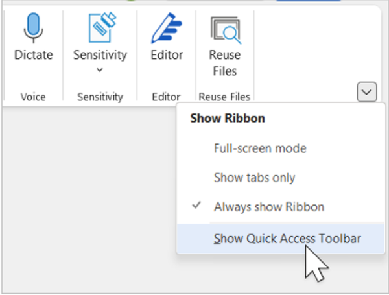Select the Reuse Files button text

pos(225,63)
